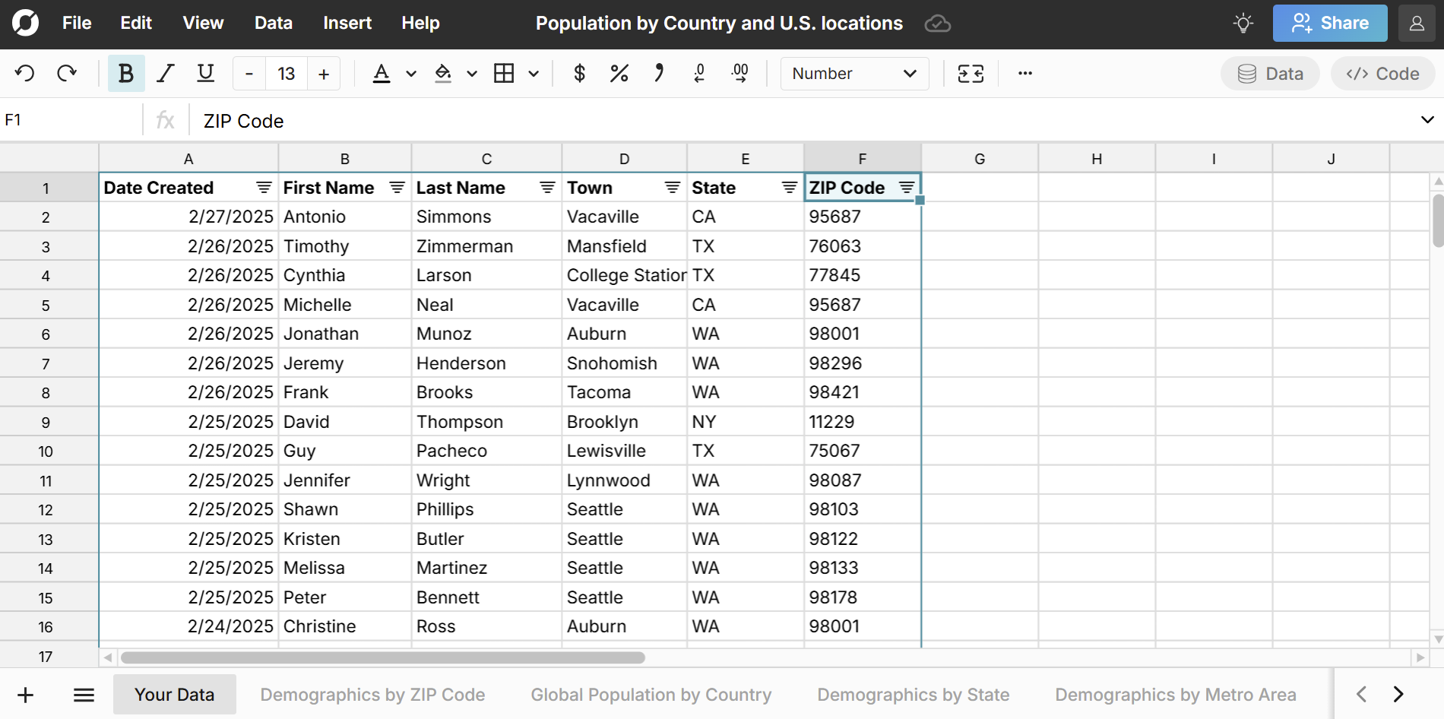
Task: Apply currency format with dollar icon
Action: 579,74
